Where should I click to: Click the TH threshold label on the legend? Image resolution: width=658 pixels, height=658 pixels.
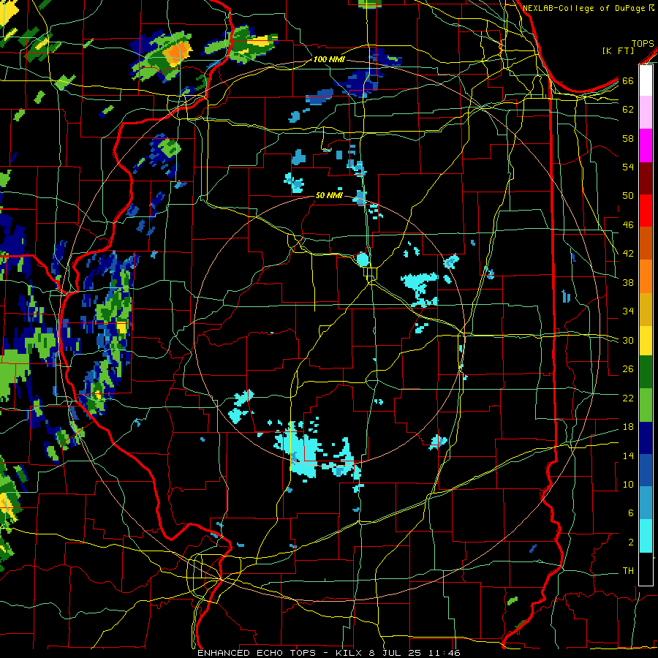pos(628,571)
